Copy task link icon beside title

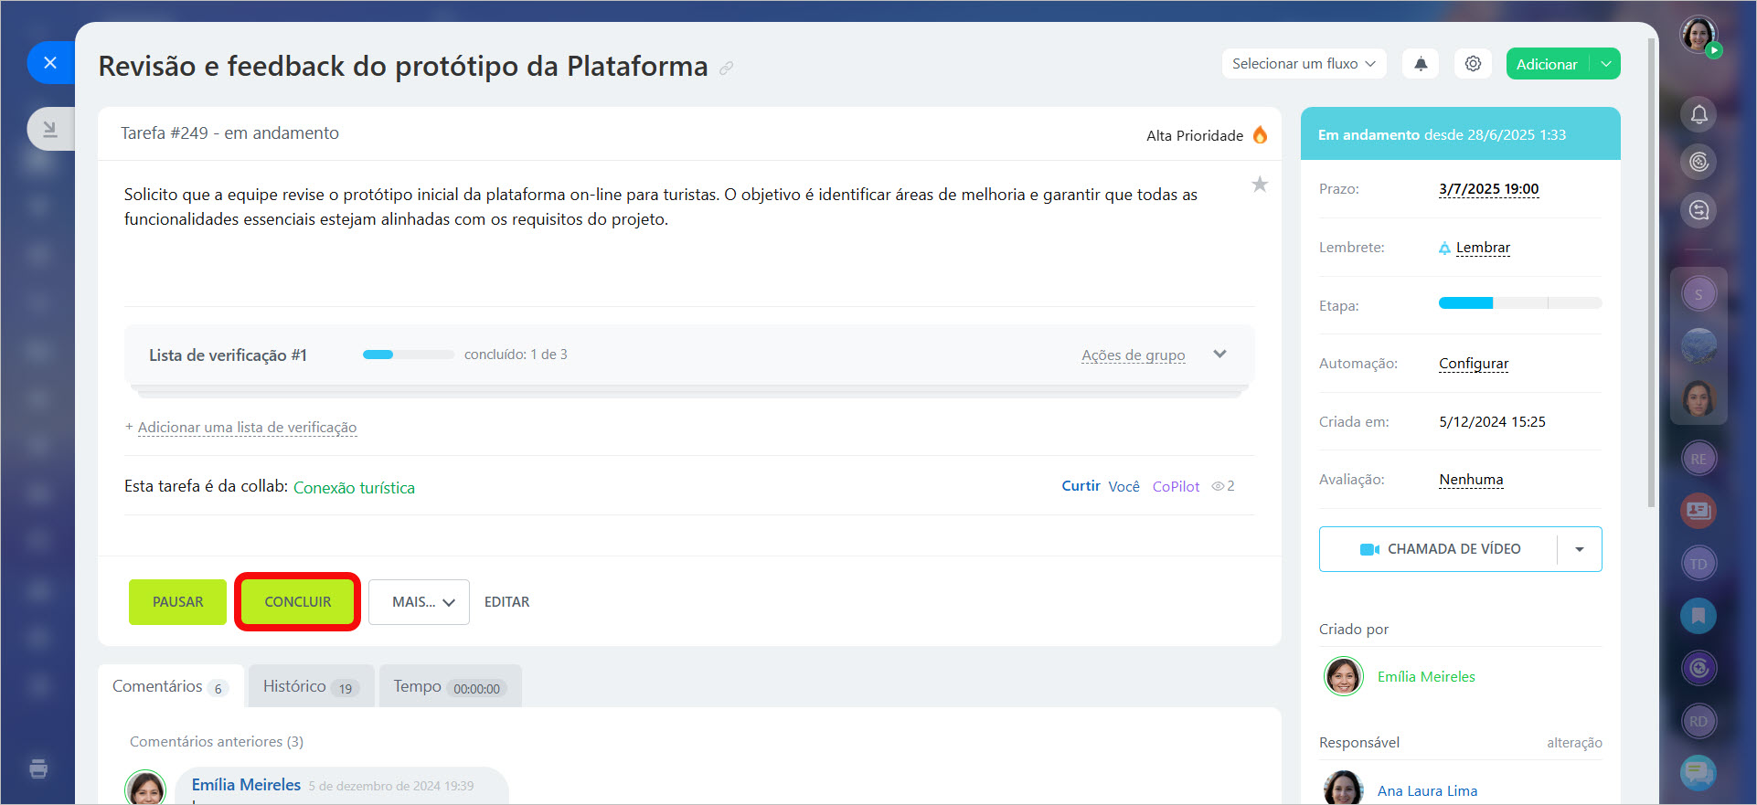pyautogui.click(x=726, y=68)
